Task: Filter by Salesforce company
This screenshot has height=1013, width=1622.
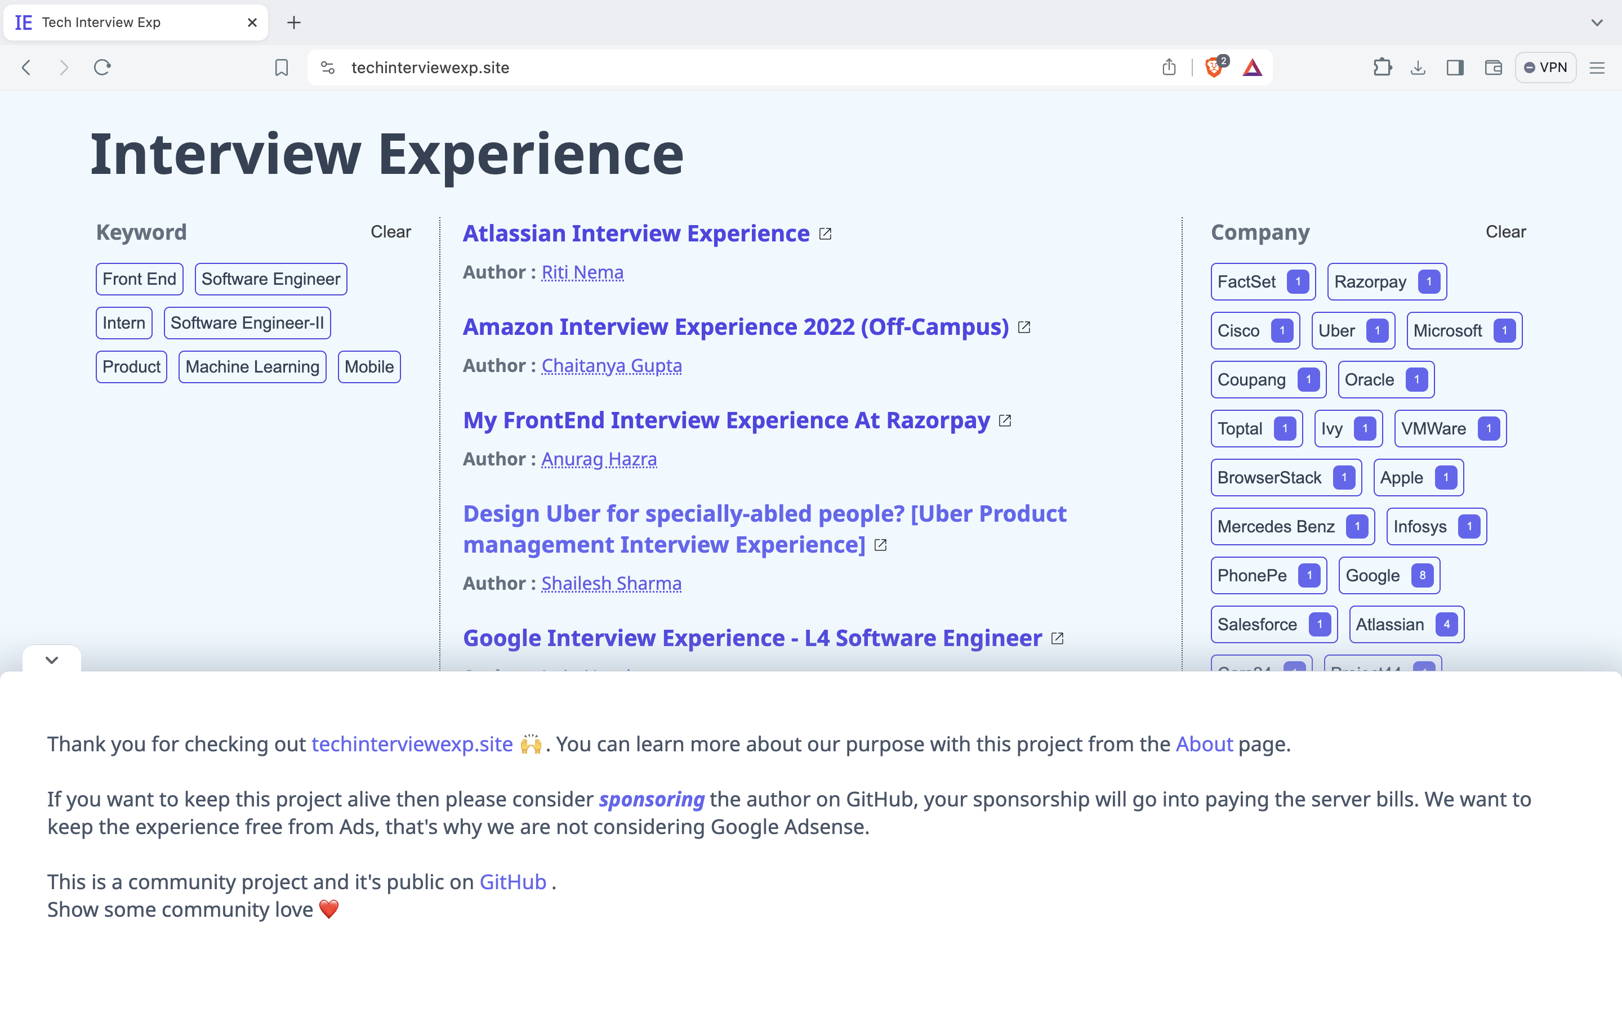Action: point(1274,625)
